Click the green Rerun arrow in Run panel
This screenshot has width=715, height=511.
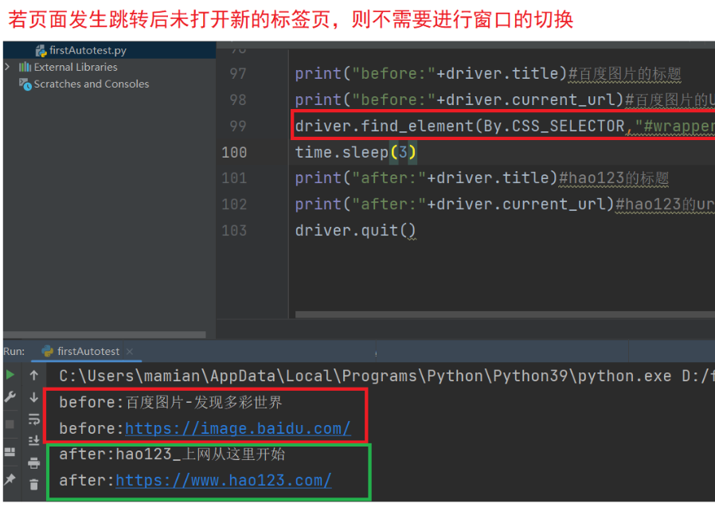pyautogui.click(x=10, y=375)
